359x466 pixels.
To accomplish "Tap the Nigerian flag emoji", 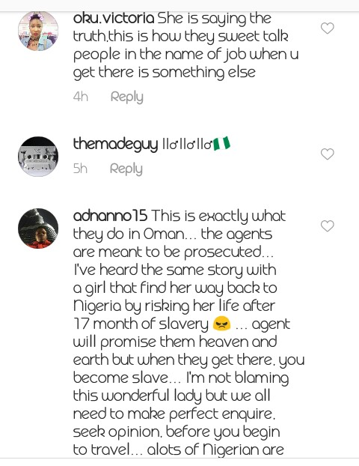I will point(222,144).
